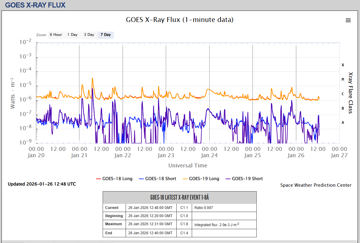Click the GOES X-RAY FLUX page heading
The width and height of the screenshot is (360, 243).
click(x=35, y=5)
